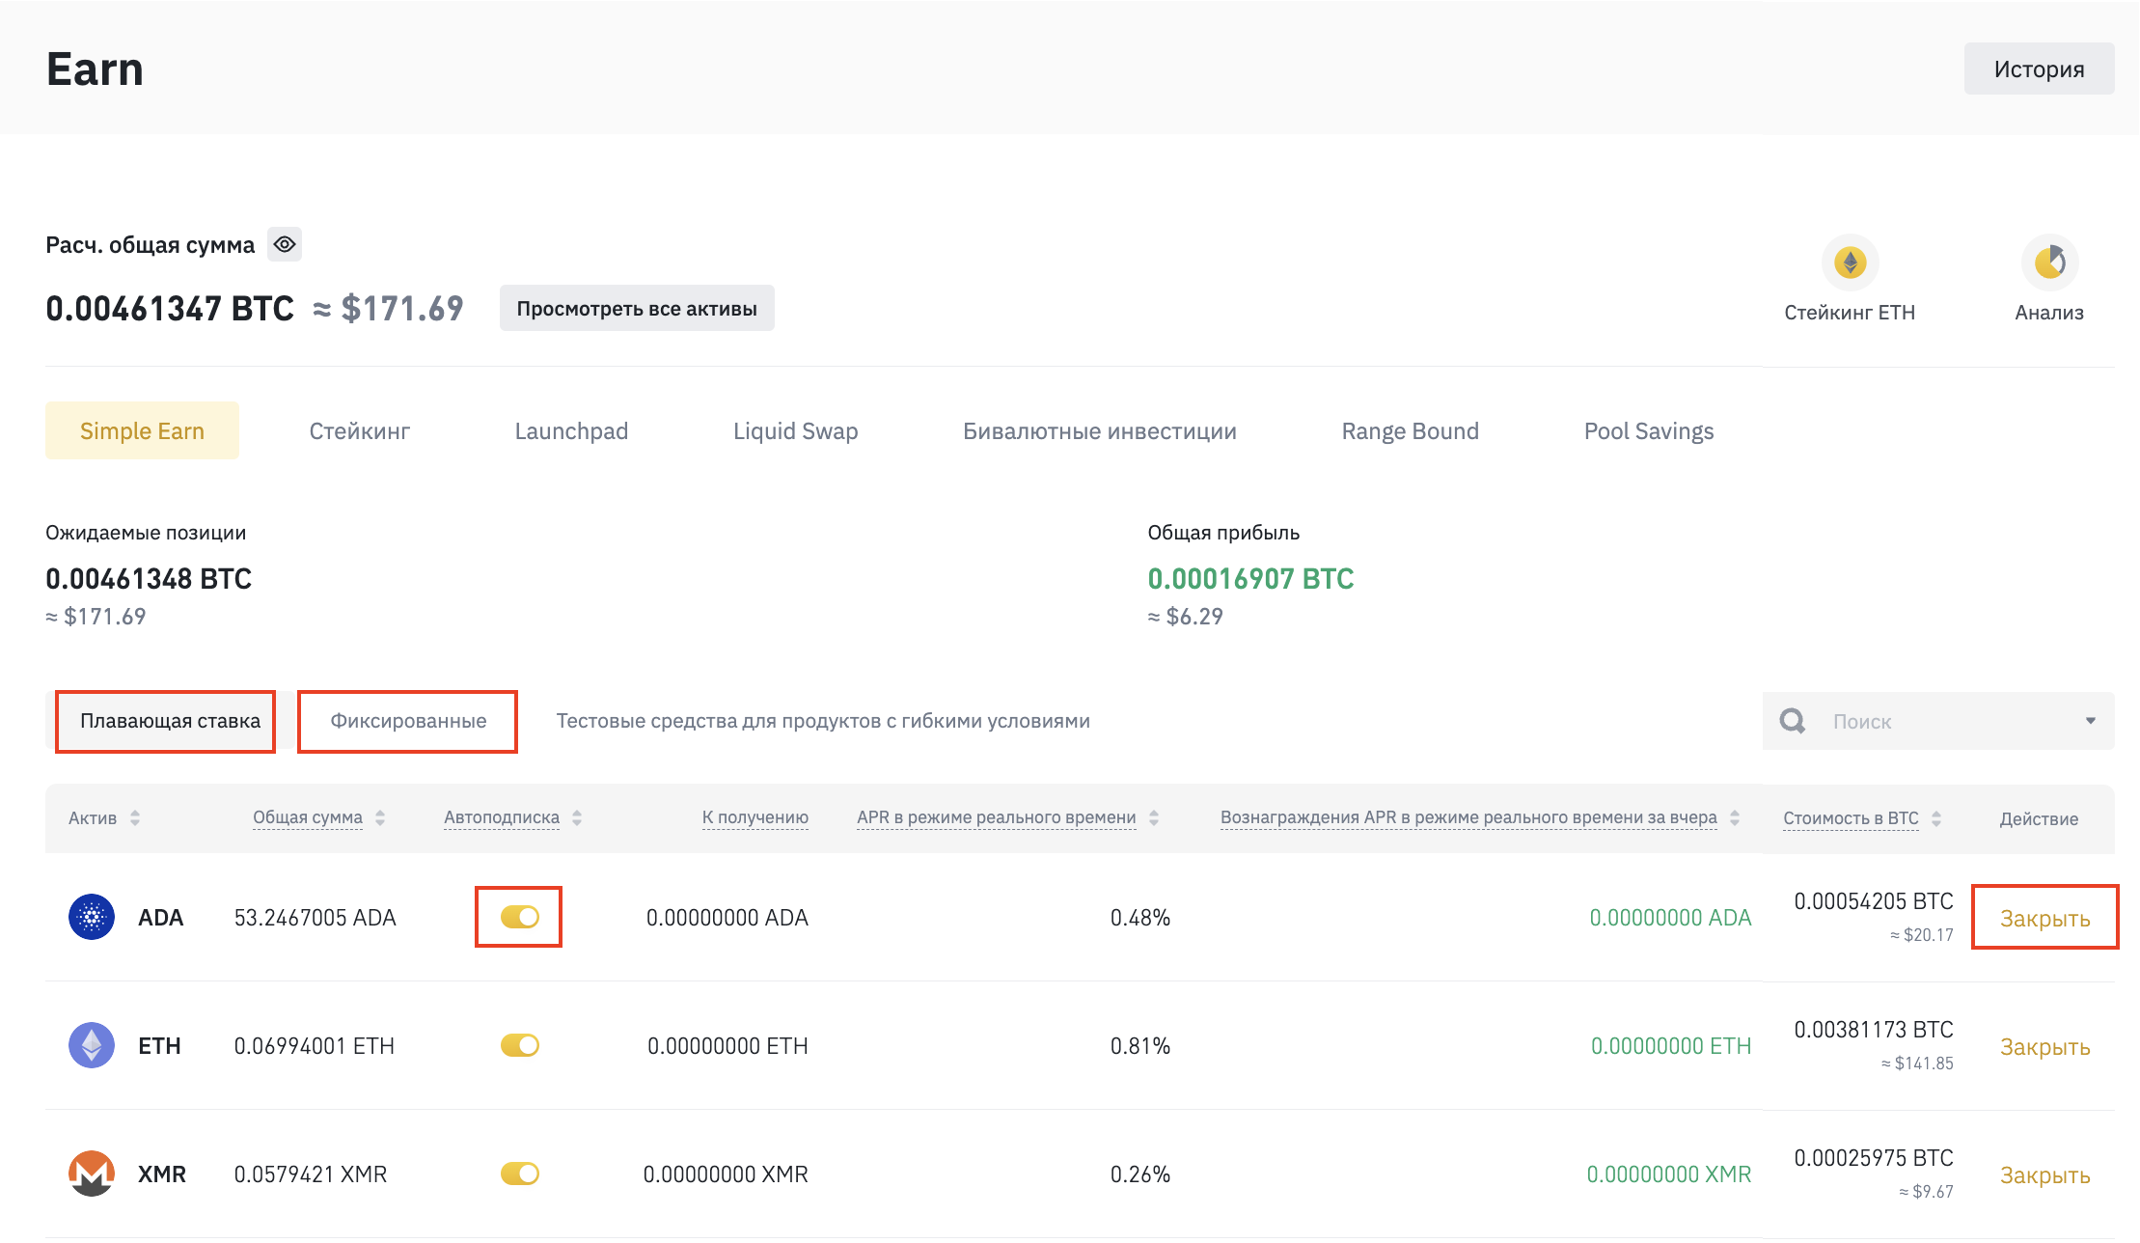The image size is (2140, 1243).
Task: Click the ADA coin icon
Action: (x=92, y=917)
